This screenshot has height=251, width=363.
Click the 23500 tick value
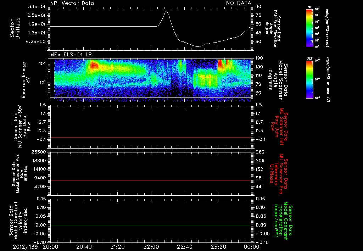(x=39, y=152)
